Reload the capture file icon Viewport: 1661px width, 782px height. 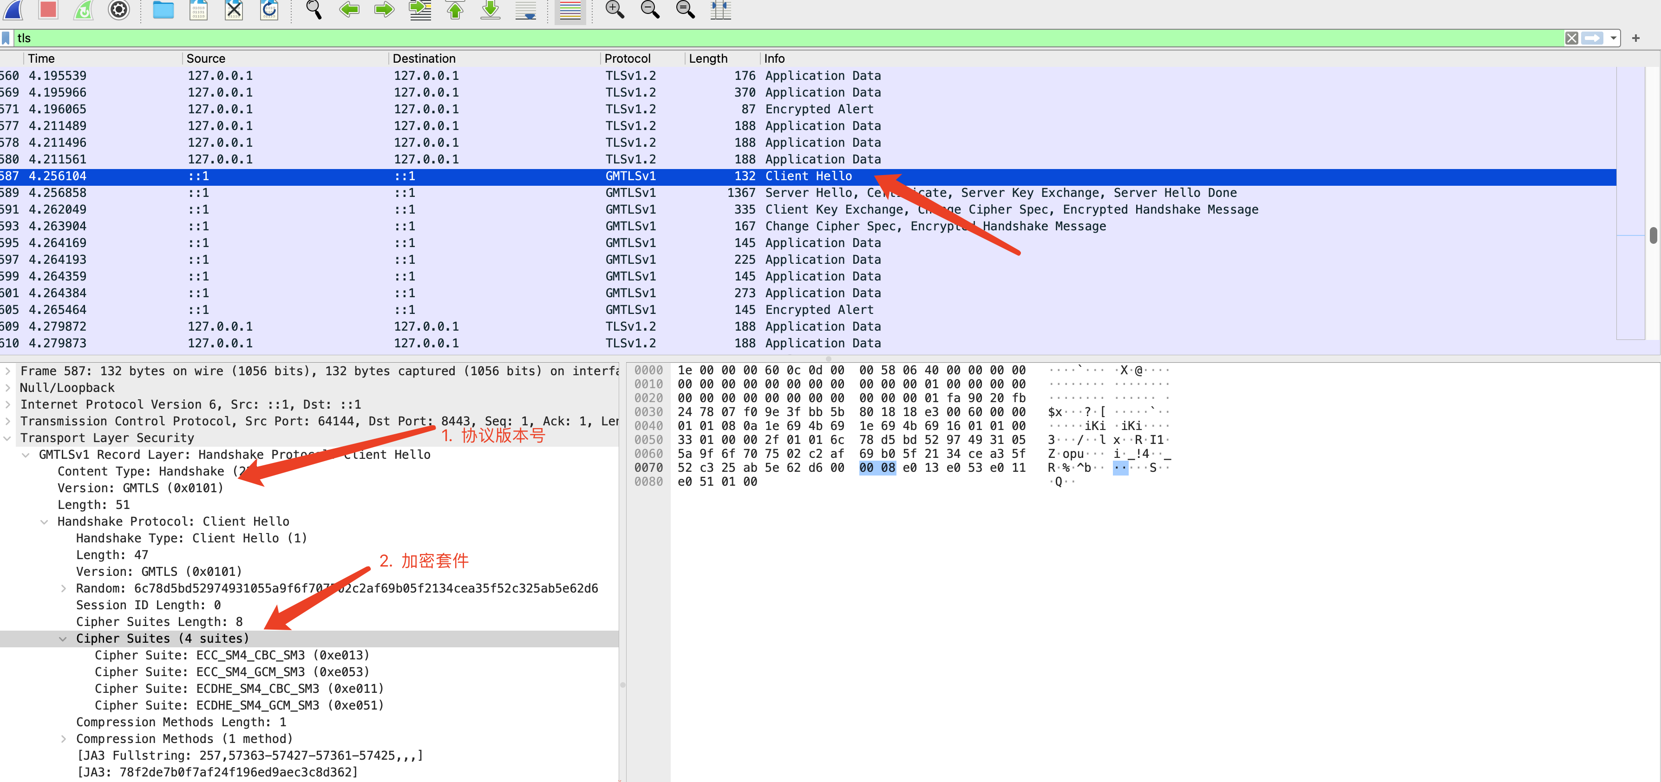pyautogui.click(x=269, y=9)
